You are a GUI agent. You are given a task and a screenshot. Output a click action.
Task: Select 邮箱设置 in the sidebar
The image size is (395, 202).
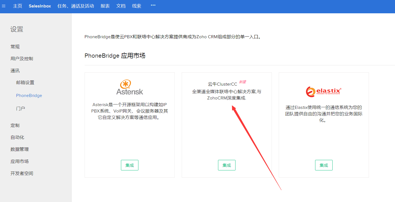(25, 83)
